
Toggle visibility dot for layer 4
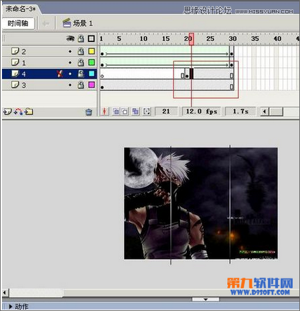(x=70, y=74)
